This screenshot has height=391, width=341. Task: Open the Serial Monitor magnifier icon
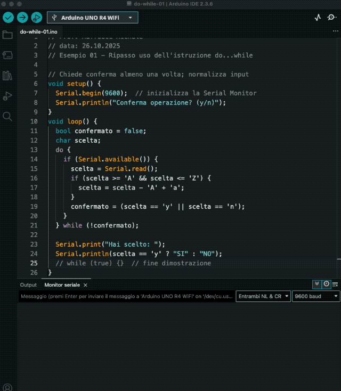point(332,18)
